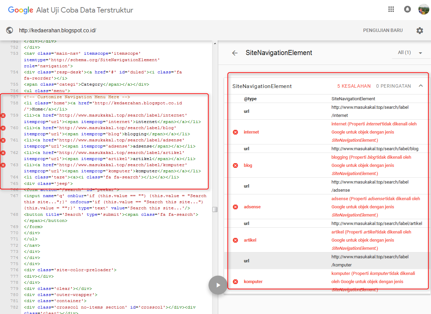Click the pane divider handle
Screen dimensions: 431x314
pos(215,209)
